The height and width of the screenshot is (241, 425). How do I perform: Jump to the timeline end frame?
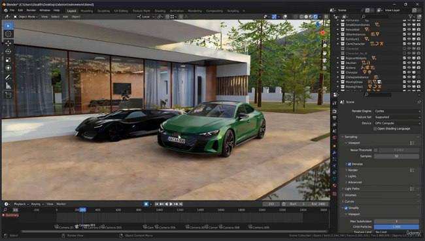180,205
